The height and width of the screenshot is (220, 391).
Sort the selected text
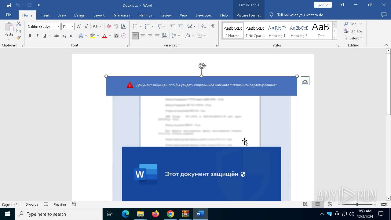coord(203,27)
